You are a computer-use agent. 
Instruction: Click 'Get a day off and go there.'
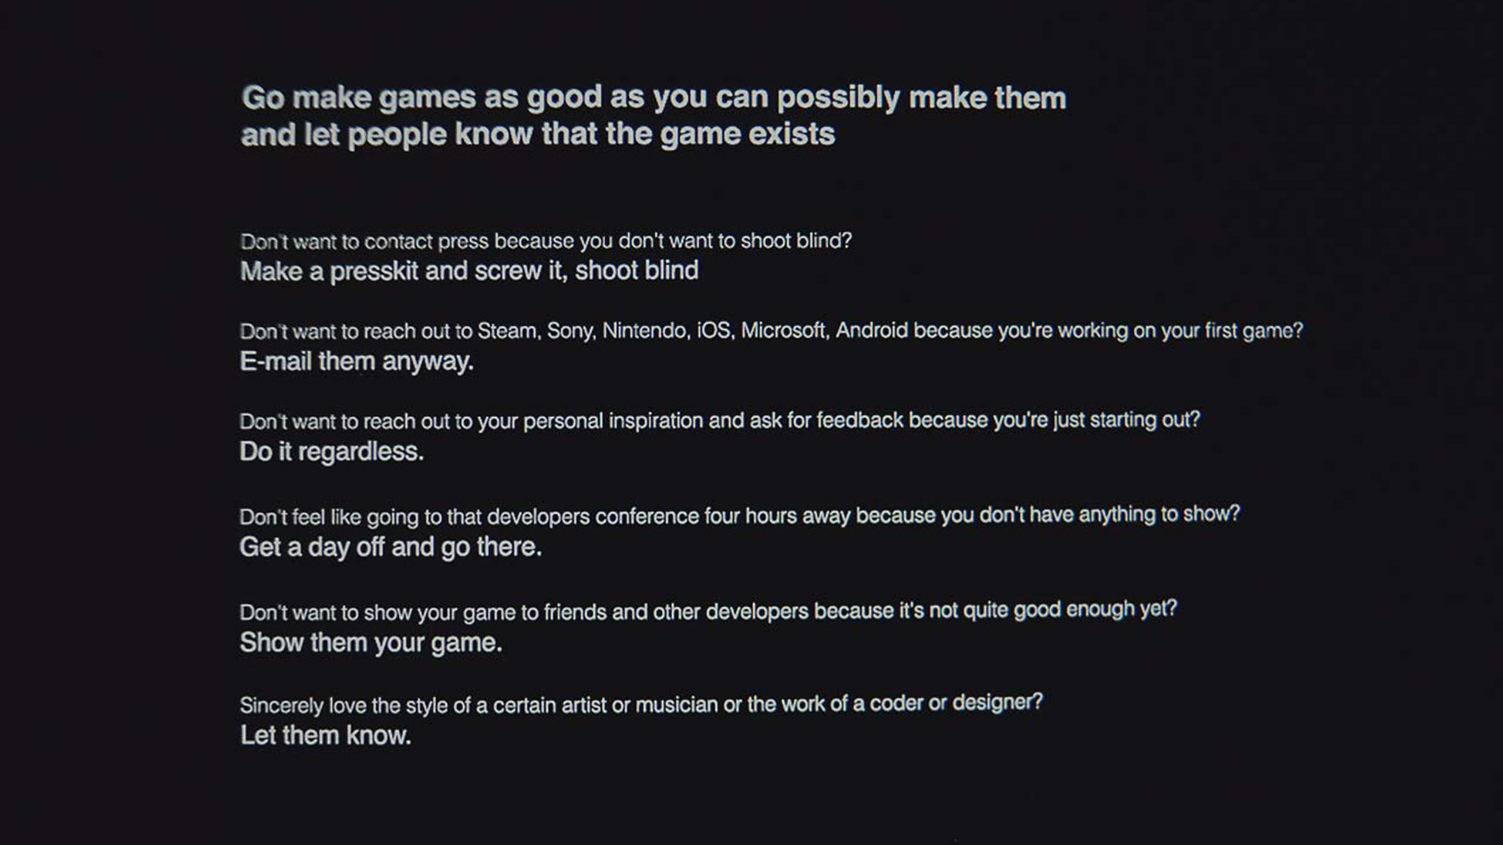pyautogui.click(x=390, y=547)
